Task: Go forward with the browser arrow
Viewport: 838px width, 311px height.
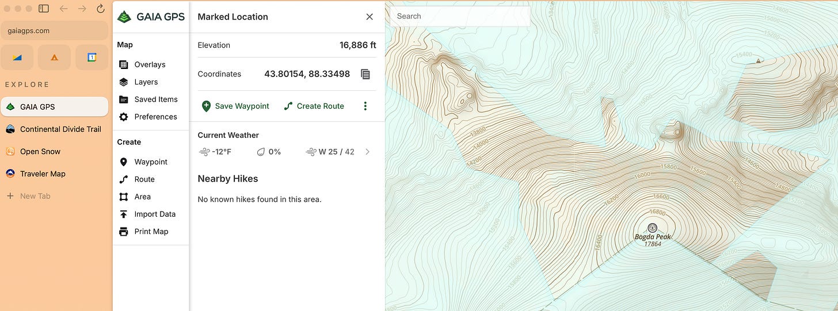Action: click(82, 9)
